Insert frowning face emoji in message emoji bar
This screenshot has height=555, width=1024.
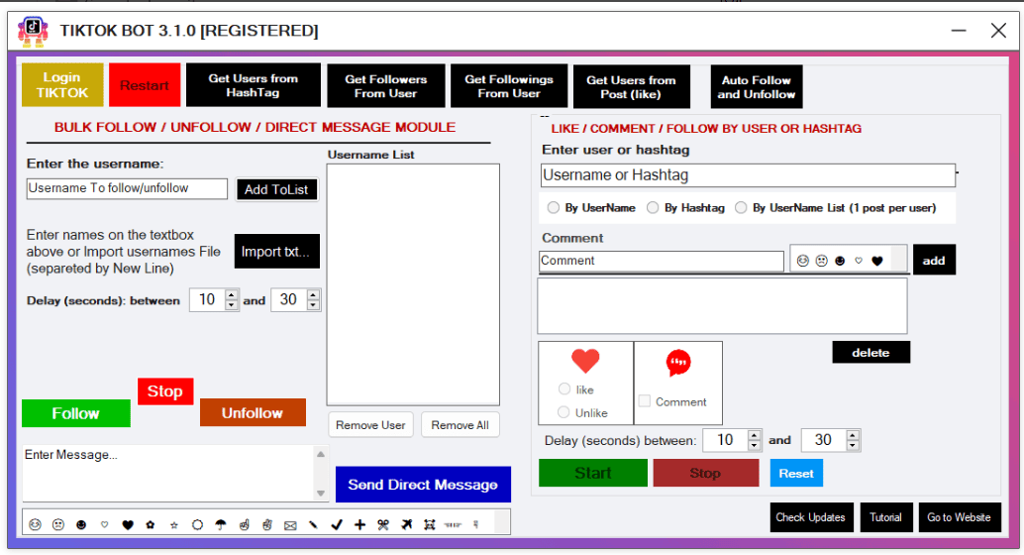pos(58,524)
